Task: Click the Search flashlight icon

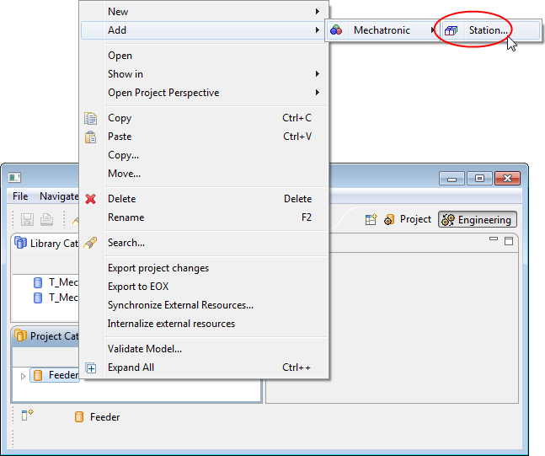Action: click(90, 243)
